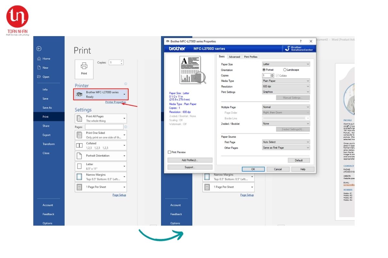
Task: Select Export in the Word sidebar
Action: click(x=47, y=135)
